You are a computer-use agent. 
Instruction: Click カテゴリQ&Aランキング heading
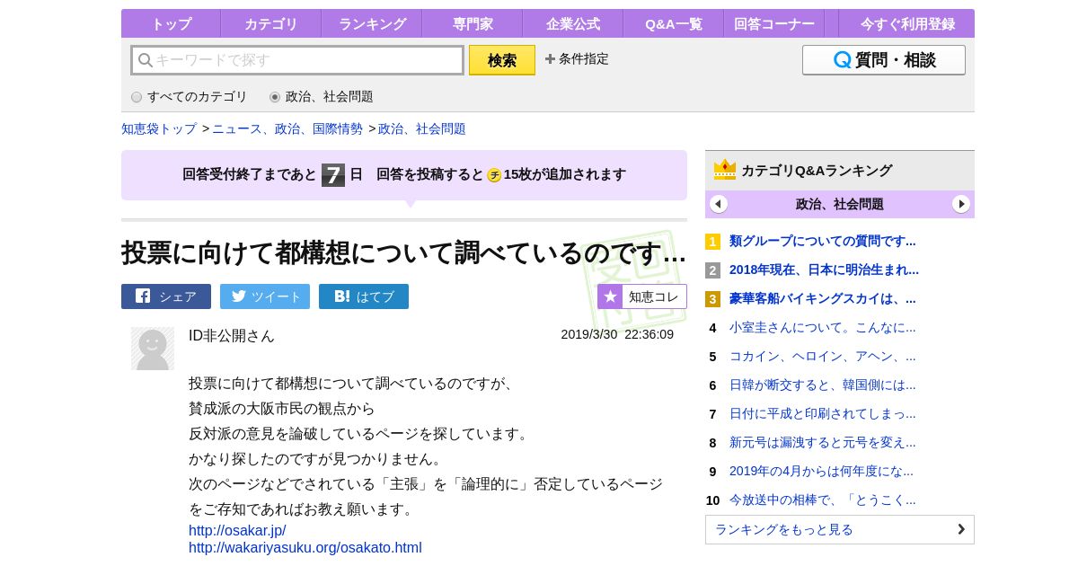pyautogui.click(x=817, y=170)
